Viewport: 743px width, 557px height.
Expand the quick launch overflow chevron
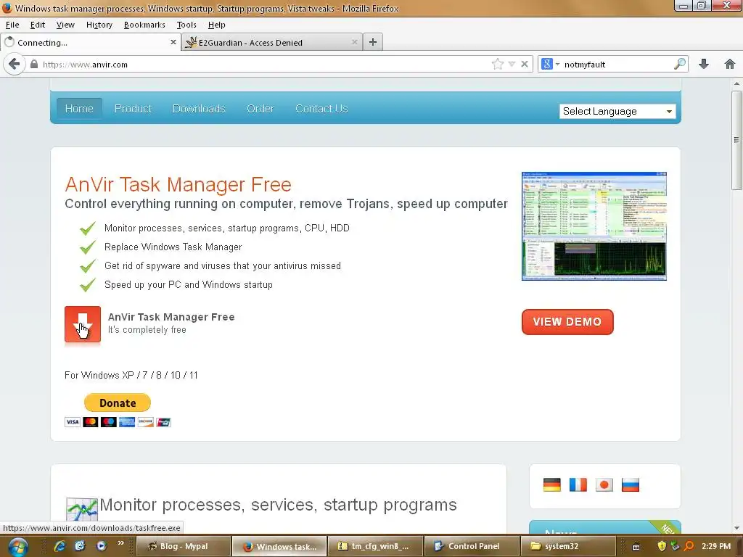pyautogui.click(x=121, y=543)
